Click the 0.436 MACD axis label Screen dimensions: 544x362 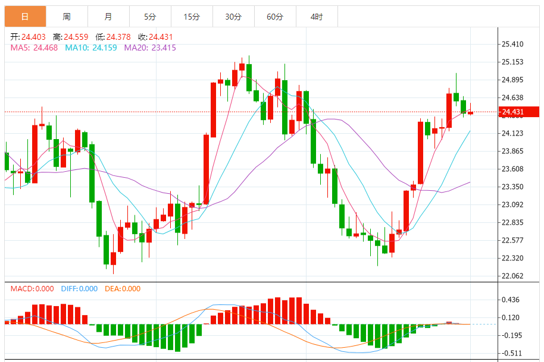pyautogui.click(x=511, y=300)
